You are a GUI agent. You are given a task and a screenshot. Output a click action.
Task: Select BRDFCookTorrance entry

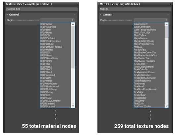[x=51, y=41]
